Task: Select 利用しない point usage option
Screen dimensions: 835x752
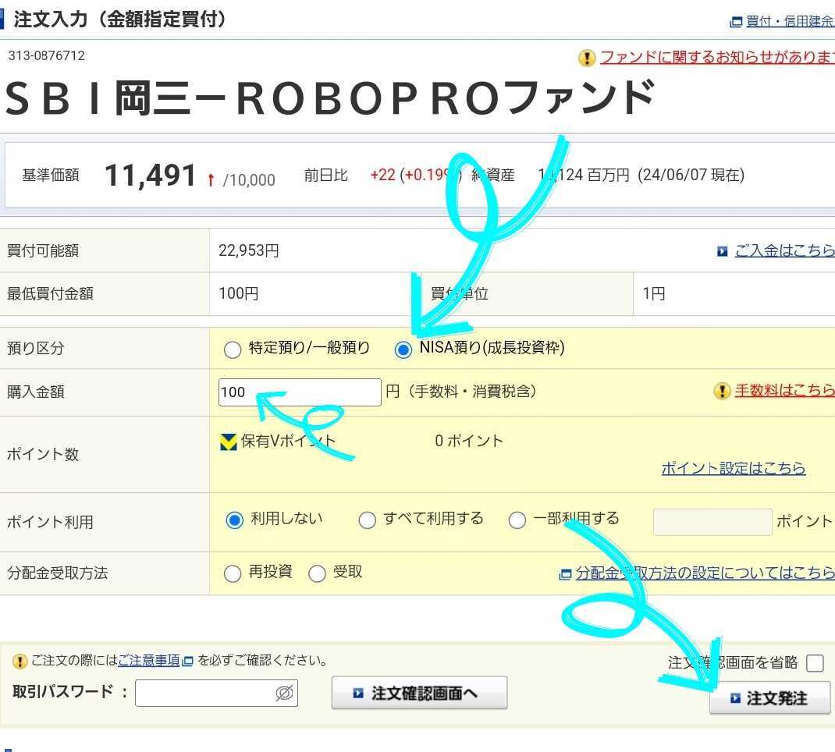Action: 234,520
